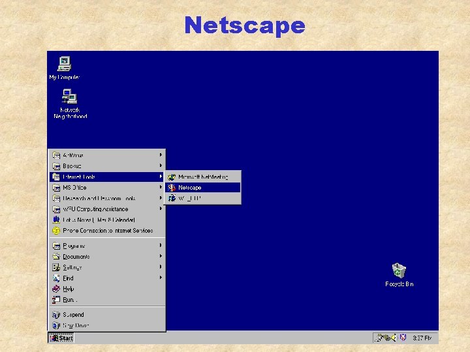Click the power plug tray icon

coord(379,338)
